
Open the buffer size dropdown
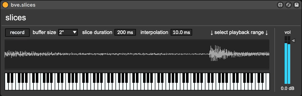click(x=68, y=33)
